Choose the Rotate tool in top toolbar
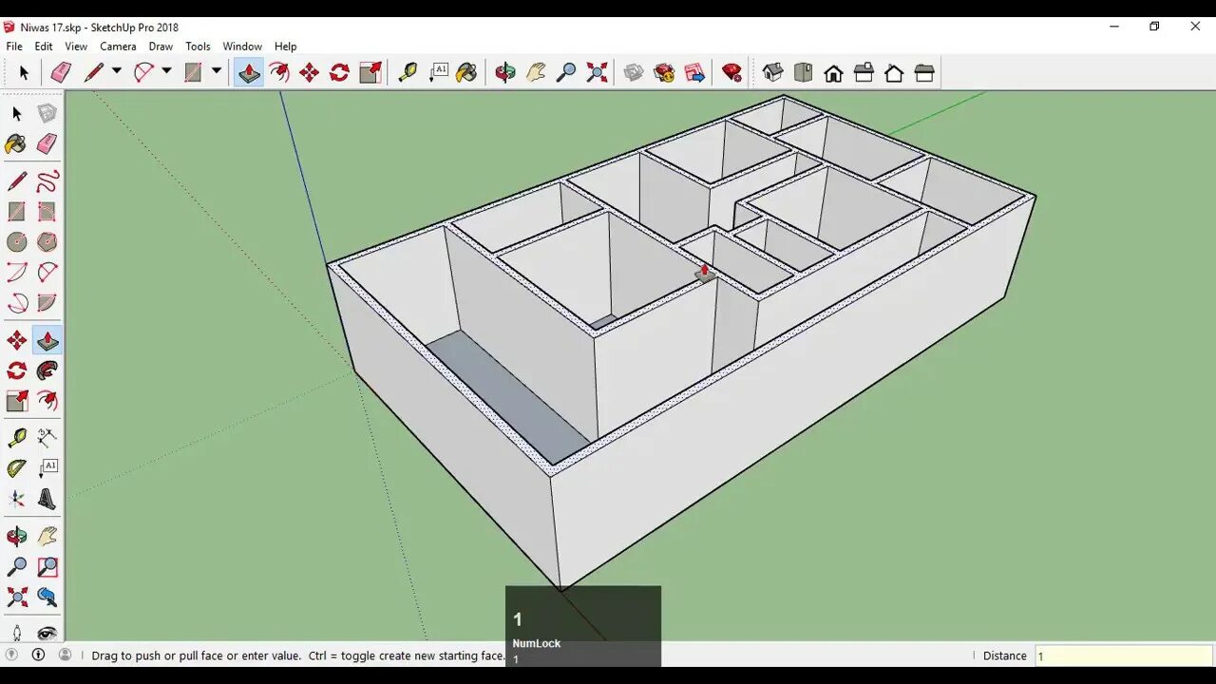 point(339,73)
